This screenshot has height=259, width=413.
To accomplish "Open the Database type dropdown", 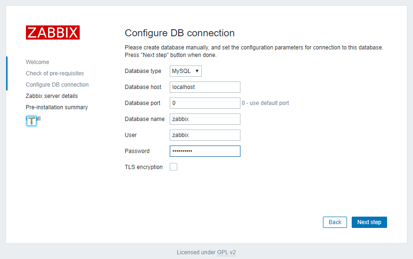I will tap(186, 71).
